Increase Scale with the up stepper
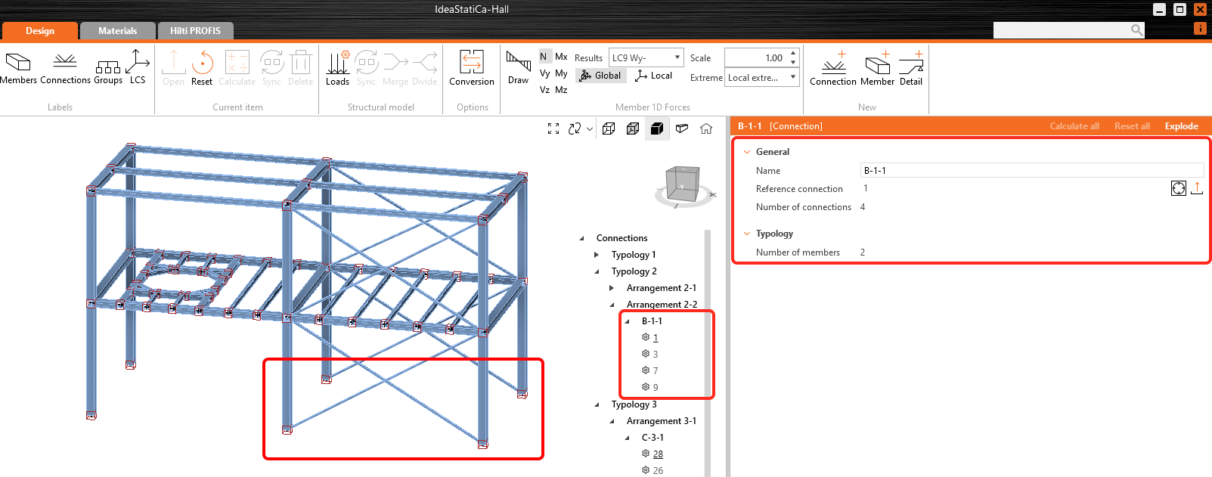 click(793, 53)
